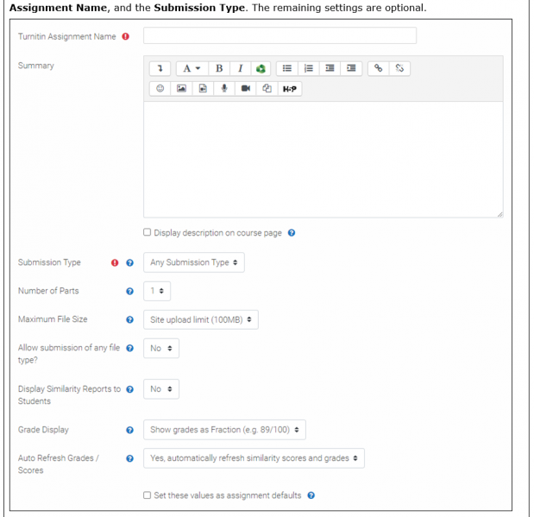Check Display description on course page
Viewport: 534px width, 517px height.
(147, 232)
